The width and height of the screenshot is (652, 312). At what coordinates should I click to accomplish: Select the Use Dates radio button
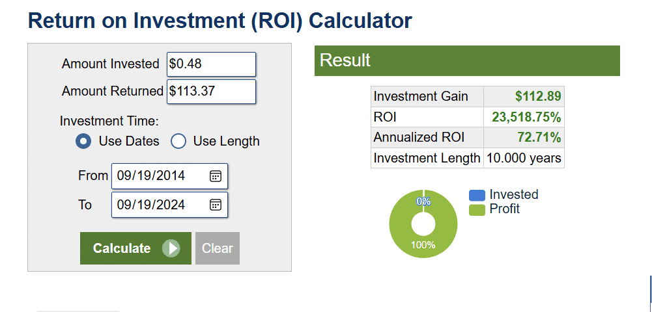tap(83, 141)
